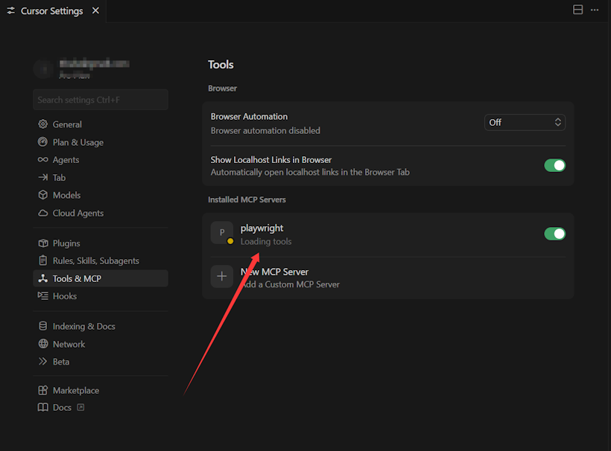The height and width of the screenshot is (451, 611).
Task: Select the Cursor Settings tab
Action: tap(51, 11)
